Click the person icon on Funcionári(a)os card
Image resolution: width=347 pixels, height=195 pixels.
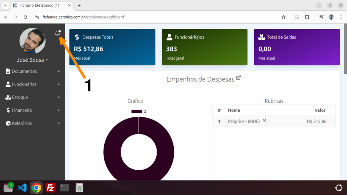tap(169, 37)
